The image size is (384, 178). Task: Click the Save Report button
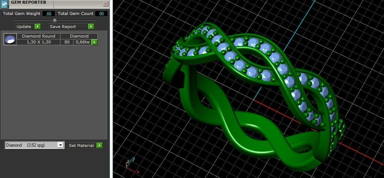click(x=68, y=27)
